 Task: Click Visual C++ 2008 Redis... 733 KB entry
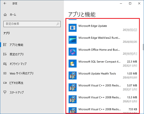100,109
